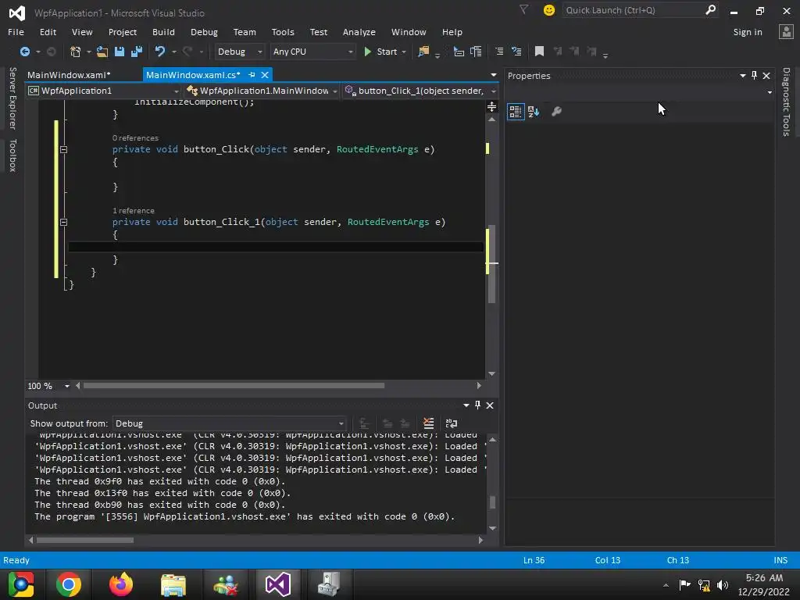
Task: Open the Edit menu
Action: coord(48,32)
